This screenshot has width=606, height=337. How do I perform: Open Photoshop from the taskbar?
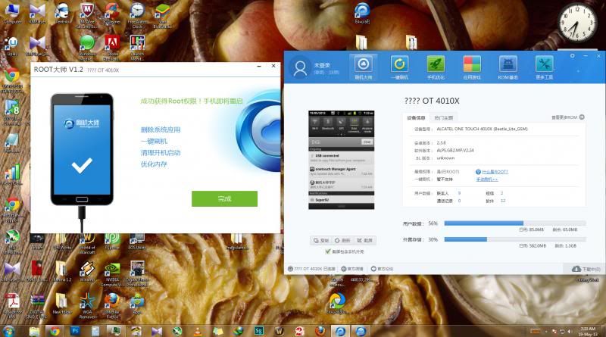(x=75, y=331)
